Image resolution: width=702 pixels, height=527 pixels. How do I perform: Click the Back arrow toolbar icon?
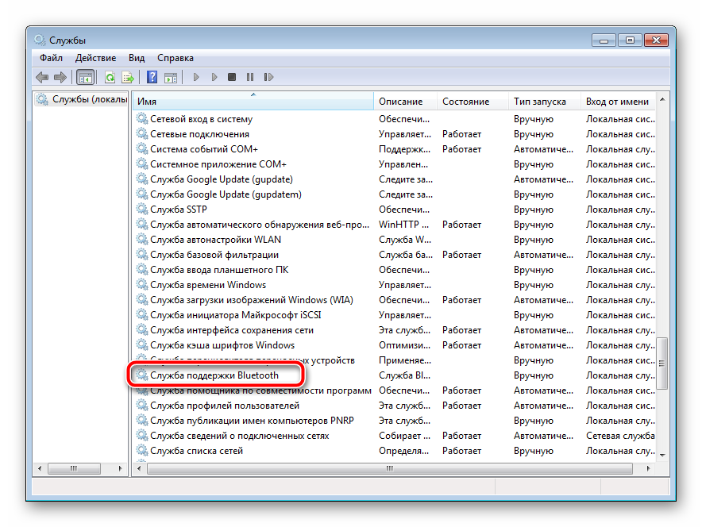pos(42,77)
